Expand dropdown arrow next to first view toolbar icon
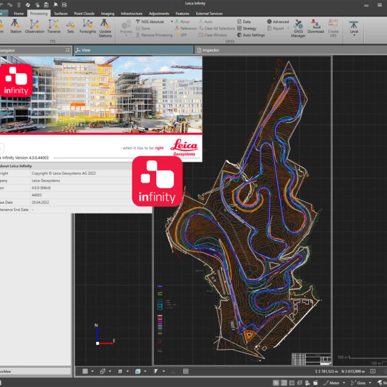Viewport: 387px width, 387px height. coord(92,372)
